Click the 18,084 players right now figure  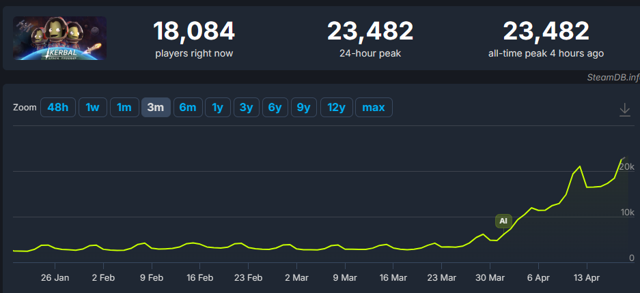pos(194,31)
